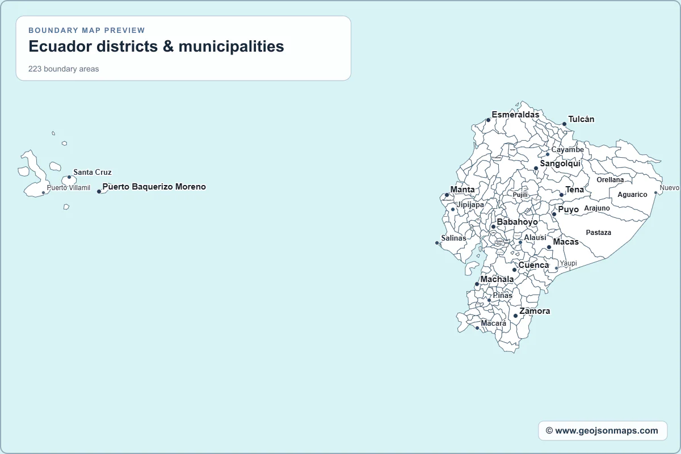This screenshot has height=454, width=681.
Task: Click the Nuevo label at eastern edge
Action: point(669,188)
